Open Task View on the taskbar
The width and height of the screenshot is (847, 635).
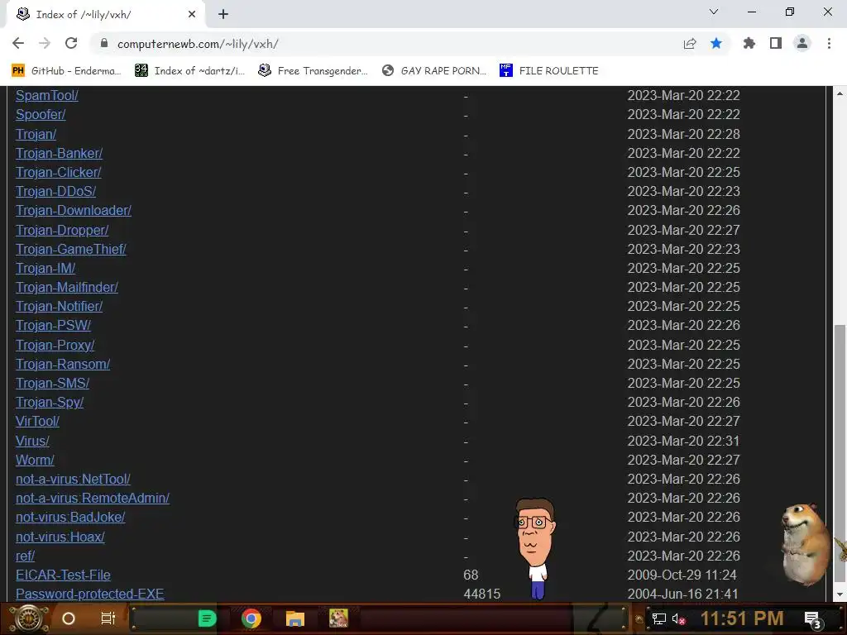click(108, 618)
